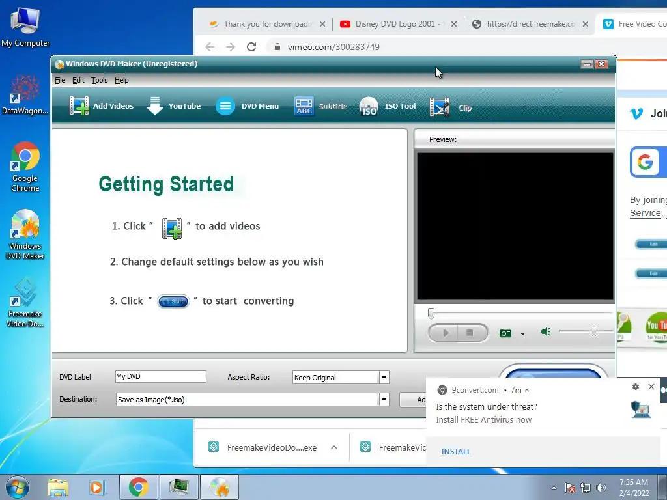Image resolution: width=667 pixels, height=500 pixels.
Task: Close the Disney DVD Logo 2001 tab
Action: (x=454, y=24)
